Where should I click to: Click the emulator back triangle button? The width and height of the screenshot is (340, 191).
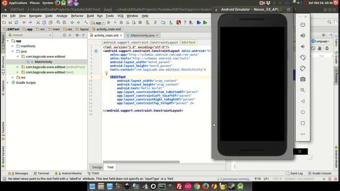pyautogui.click(x=303, y=101)
